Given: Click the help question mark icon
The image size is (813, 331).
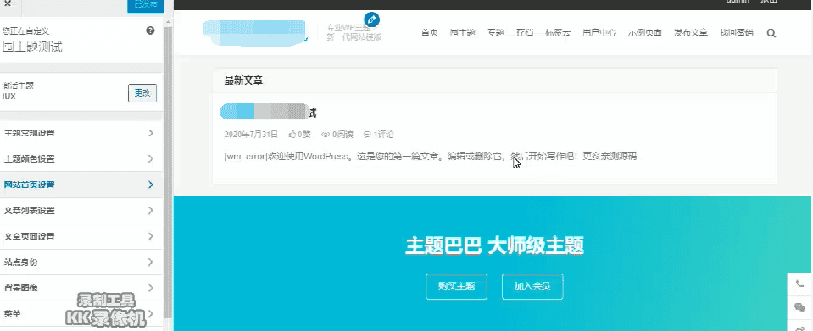Looking at the screenshot, I should (150, 30).
